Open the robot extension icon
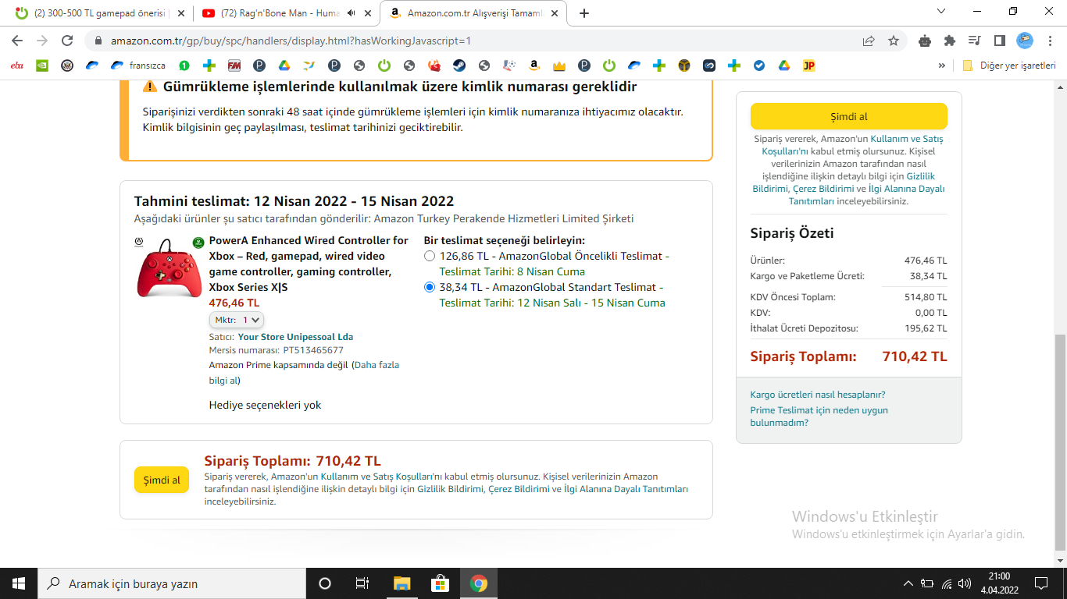The image size is (1067, 599). click(x=925, y=41)
